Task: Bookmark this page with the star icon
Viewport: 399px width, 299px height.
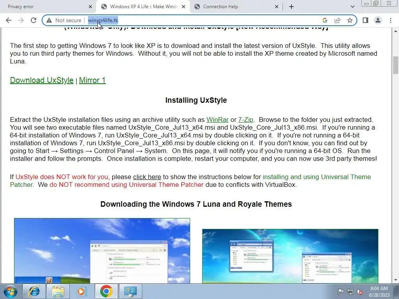Action: [x=350, y=20]
